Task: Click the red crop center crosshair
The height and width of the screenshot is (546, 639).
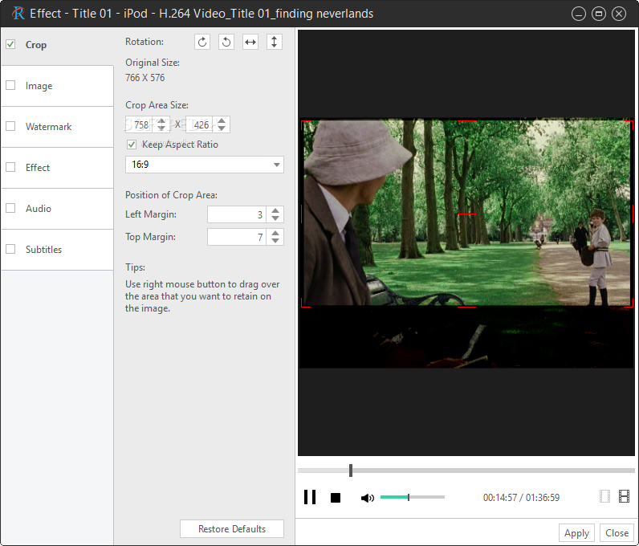Action: (x=467, y=214)
